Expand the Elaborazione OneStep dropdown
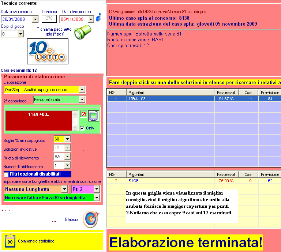The image size is (281, 252). pyautogui.click(x=82, y=90)
